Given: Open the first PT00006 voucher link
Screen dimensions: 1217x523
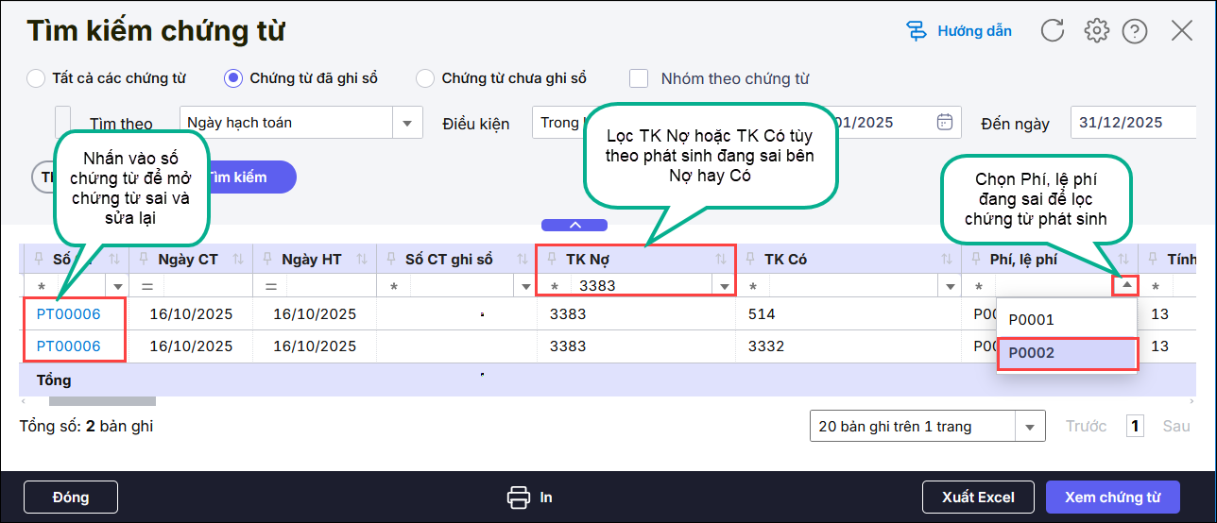Looking at the screenshot, I should [x=68, y=314].
